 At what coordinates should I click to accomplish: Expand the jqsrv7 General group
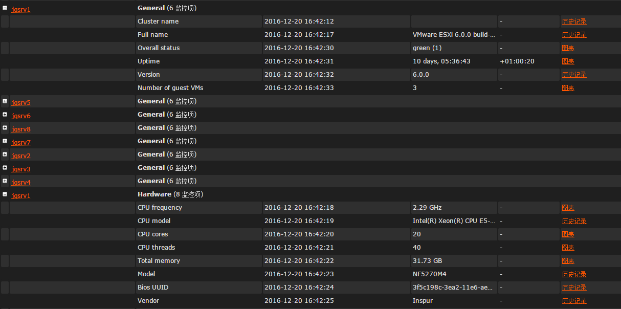pyautogui.click(x=5, y=141)
